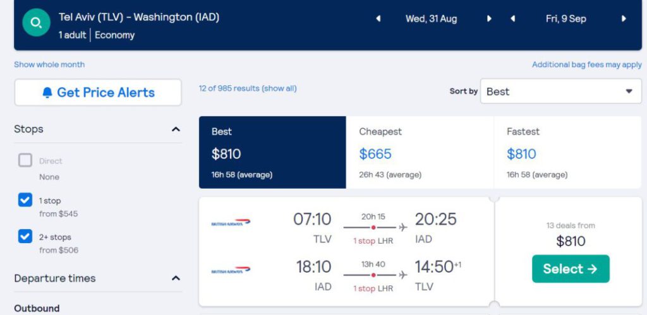Click show all results link
This screenshot has height=315, width=647.
280,88
